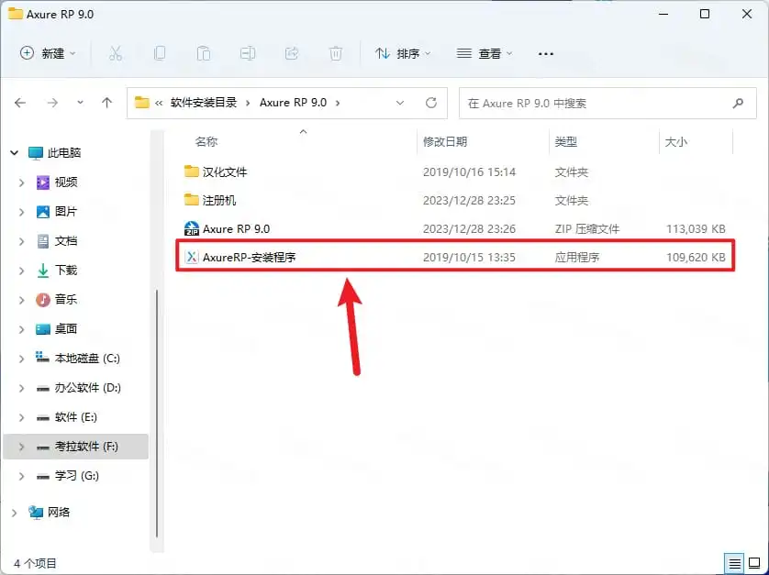Select 音乐 in the navigation pane
769x575 pixels.
point(66,300)
